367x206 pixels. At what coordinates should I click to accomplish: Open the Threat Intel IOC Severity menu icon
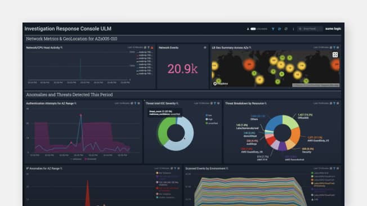(x=218, y=103)
